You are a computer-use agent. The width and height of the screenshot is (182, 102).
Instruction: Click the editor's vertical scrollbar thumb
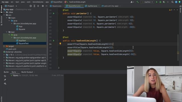[x=178, y=47]
